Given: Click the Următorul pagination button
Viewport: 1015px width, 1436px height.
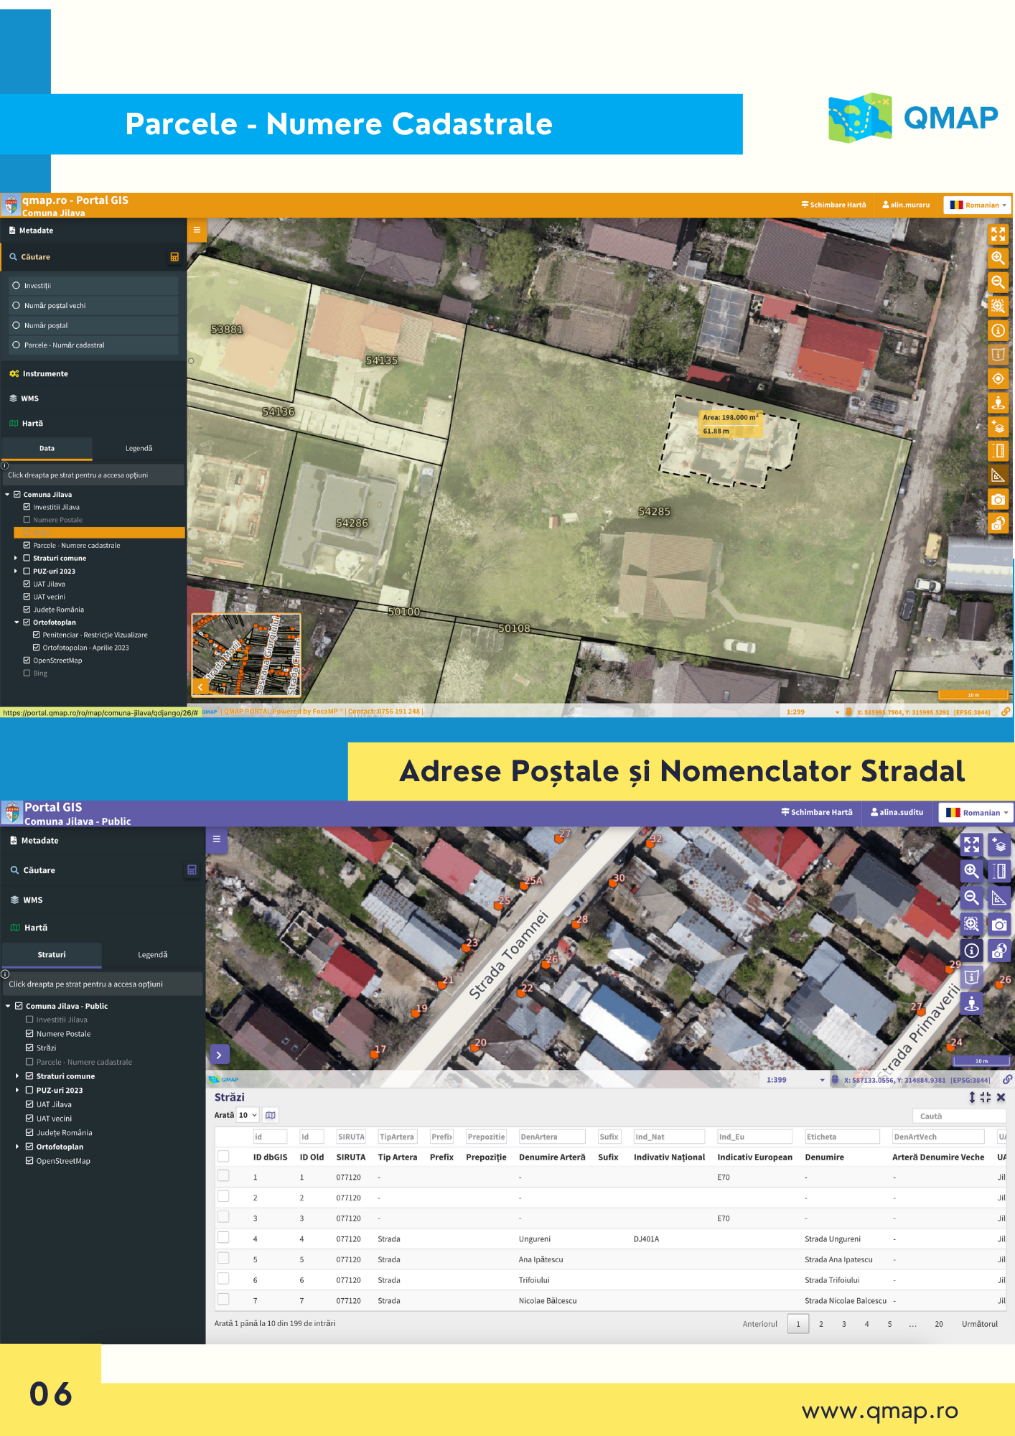Looking at the screenshot, I should pos(979,1324).
